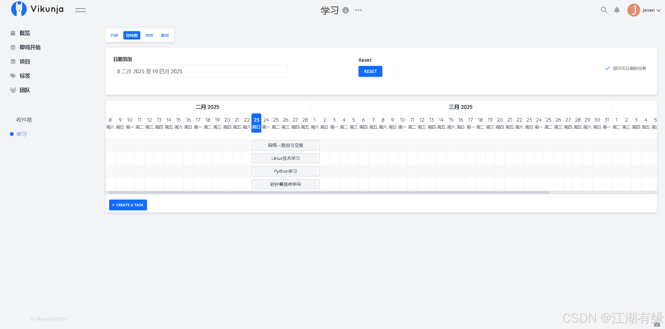Select the Linux技术学习 Gantt task bar
Image resolution: width=665 pixels, height=329 pixels.
pos(285,158)
